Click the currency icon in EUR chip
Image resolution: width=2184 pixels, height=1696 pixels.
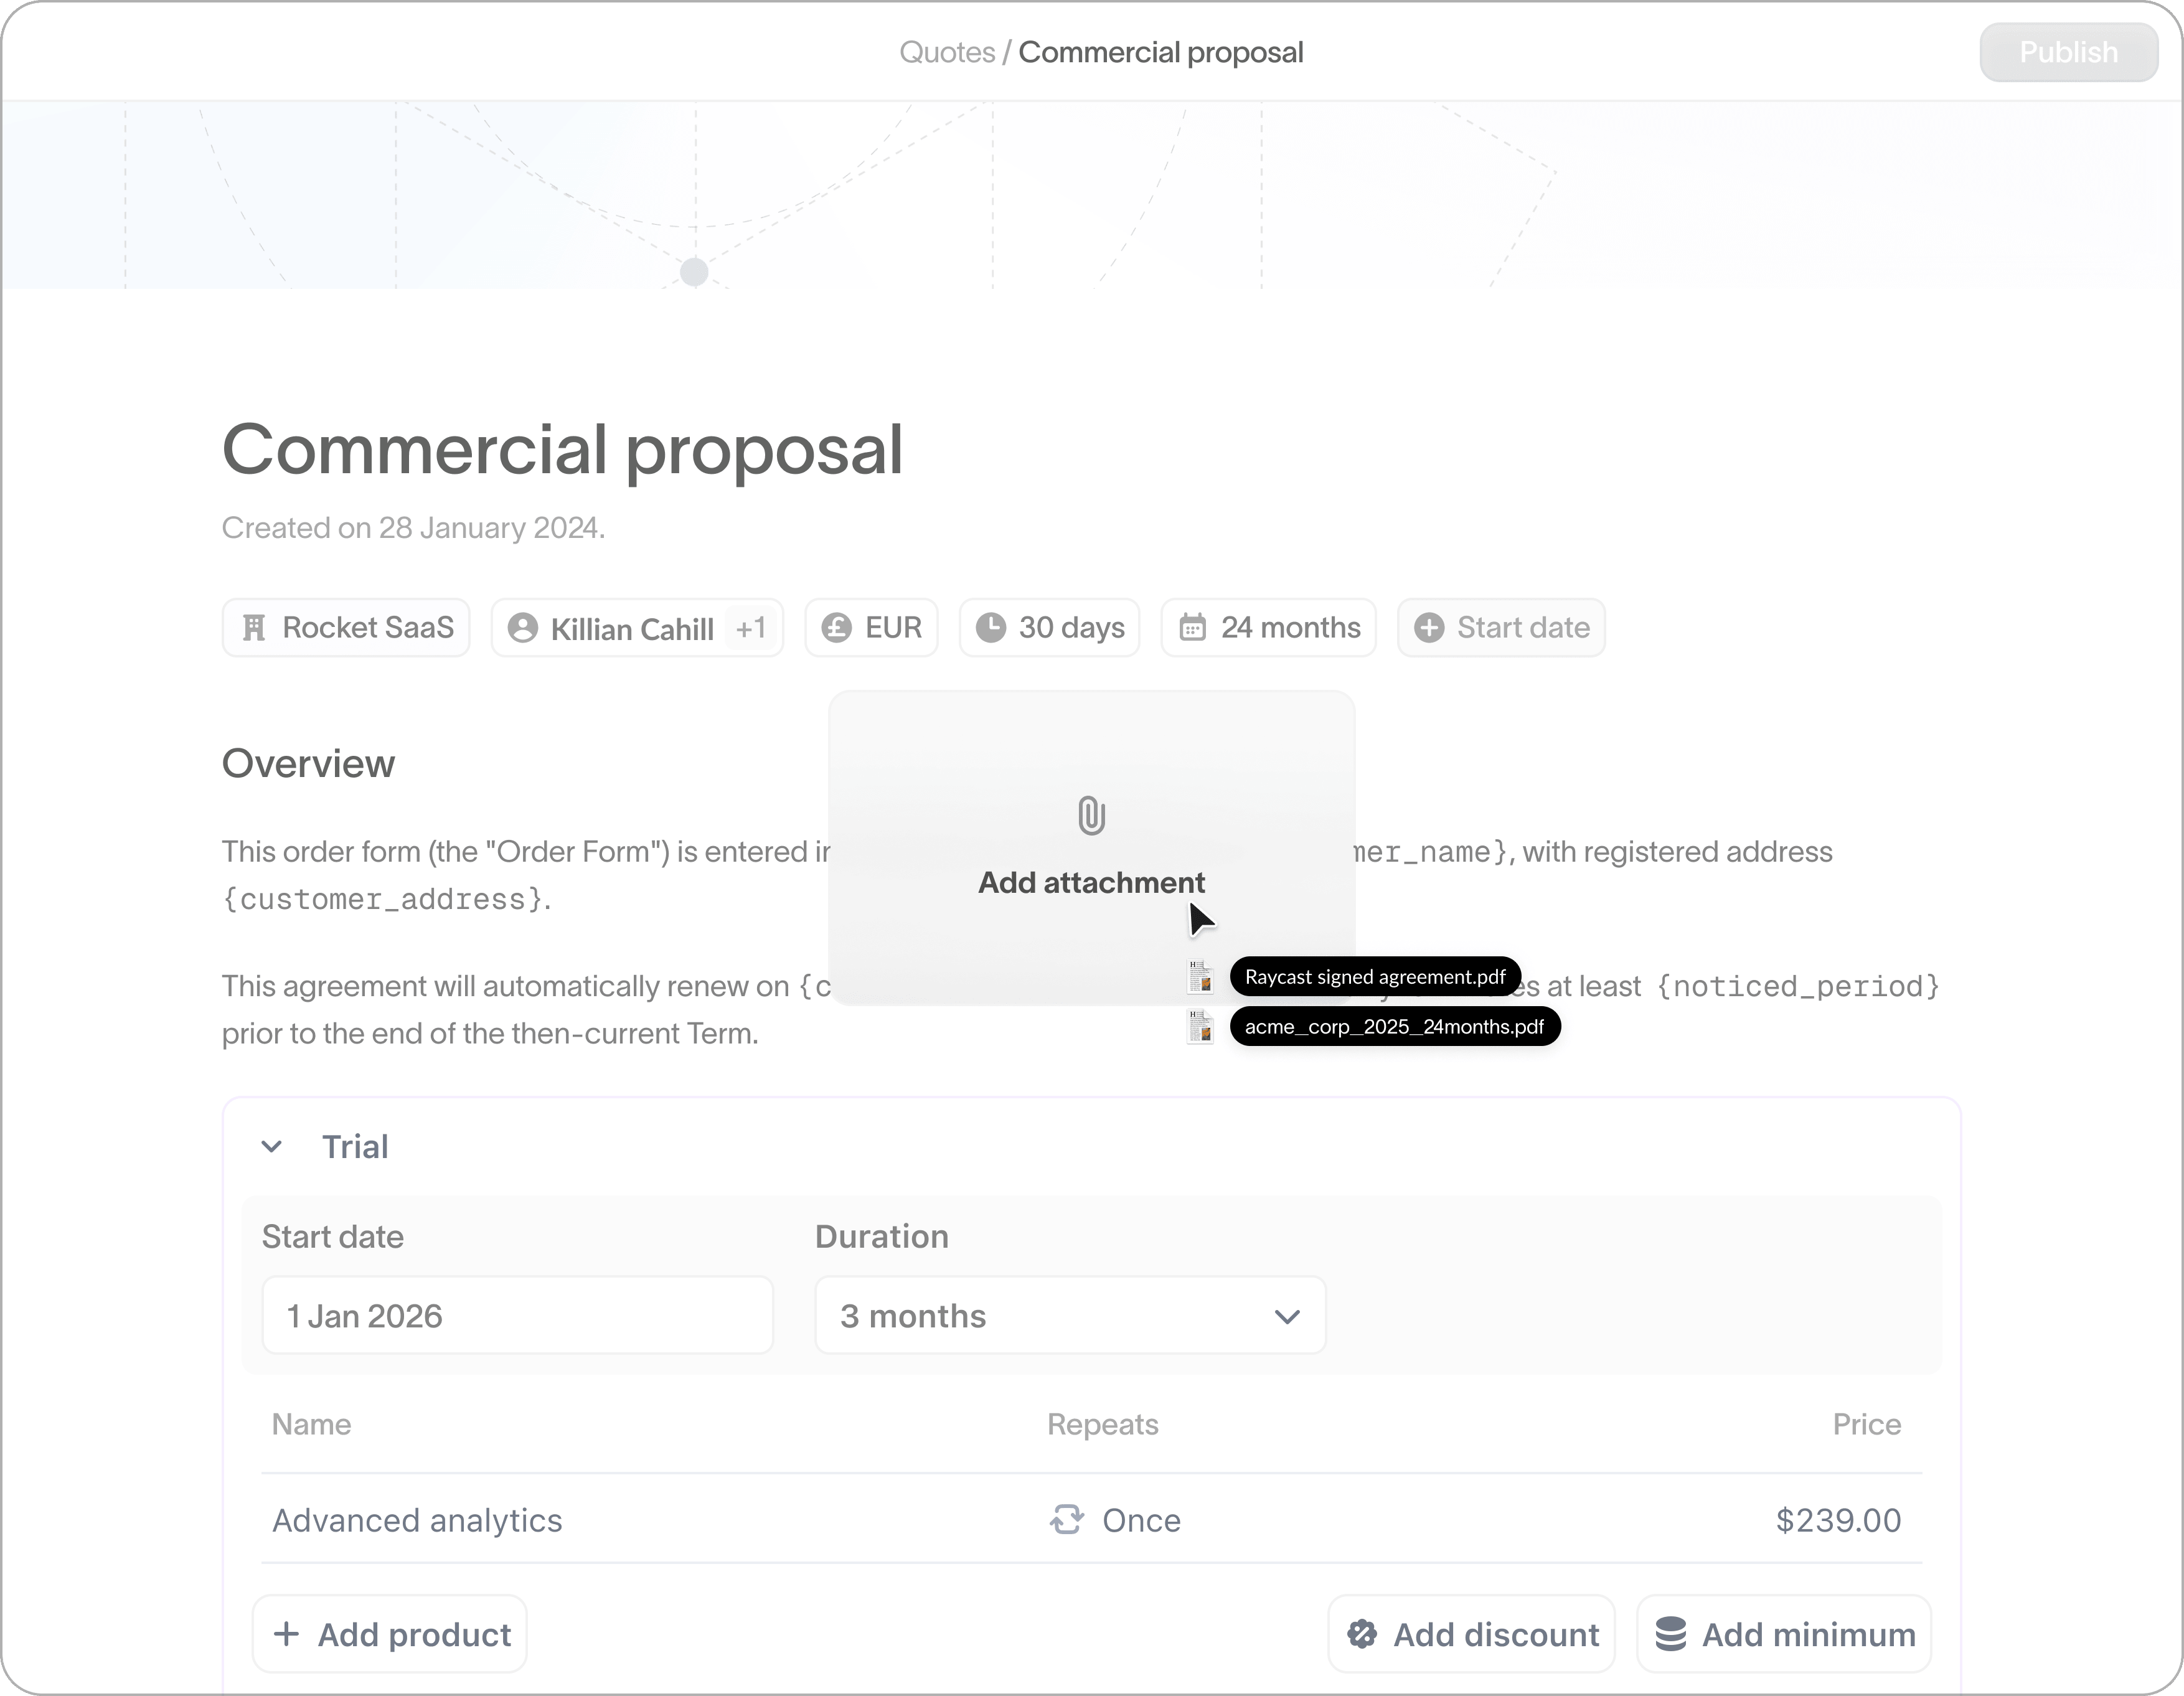(x=836, y=628)
